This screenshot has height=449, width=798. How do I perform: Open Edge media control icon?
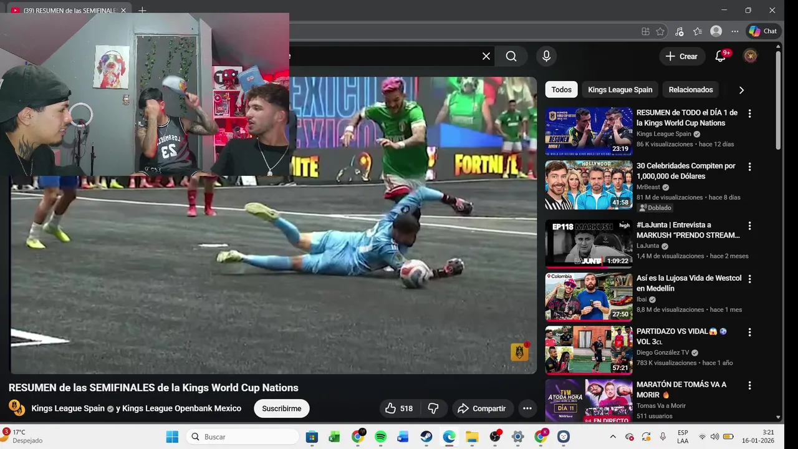pyautogui.click(x=680, y=31)
